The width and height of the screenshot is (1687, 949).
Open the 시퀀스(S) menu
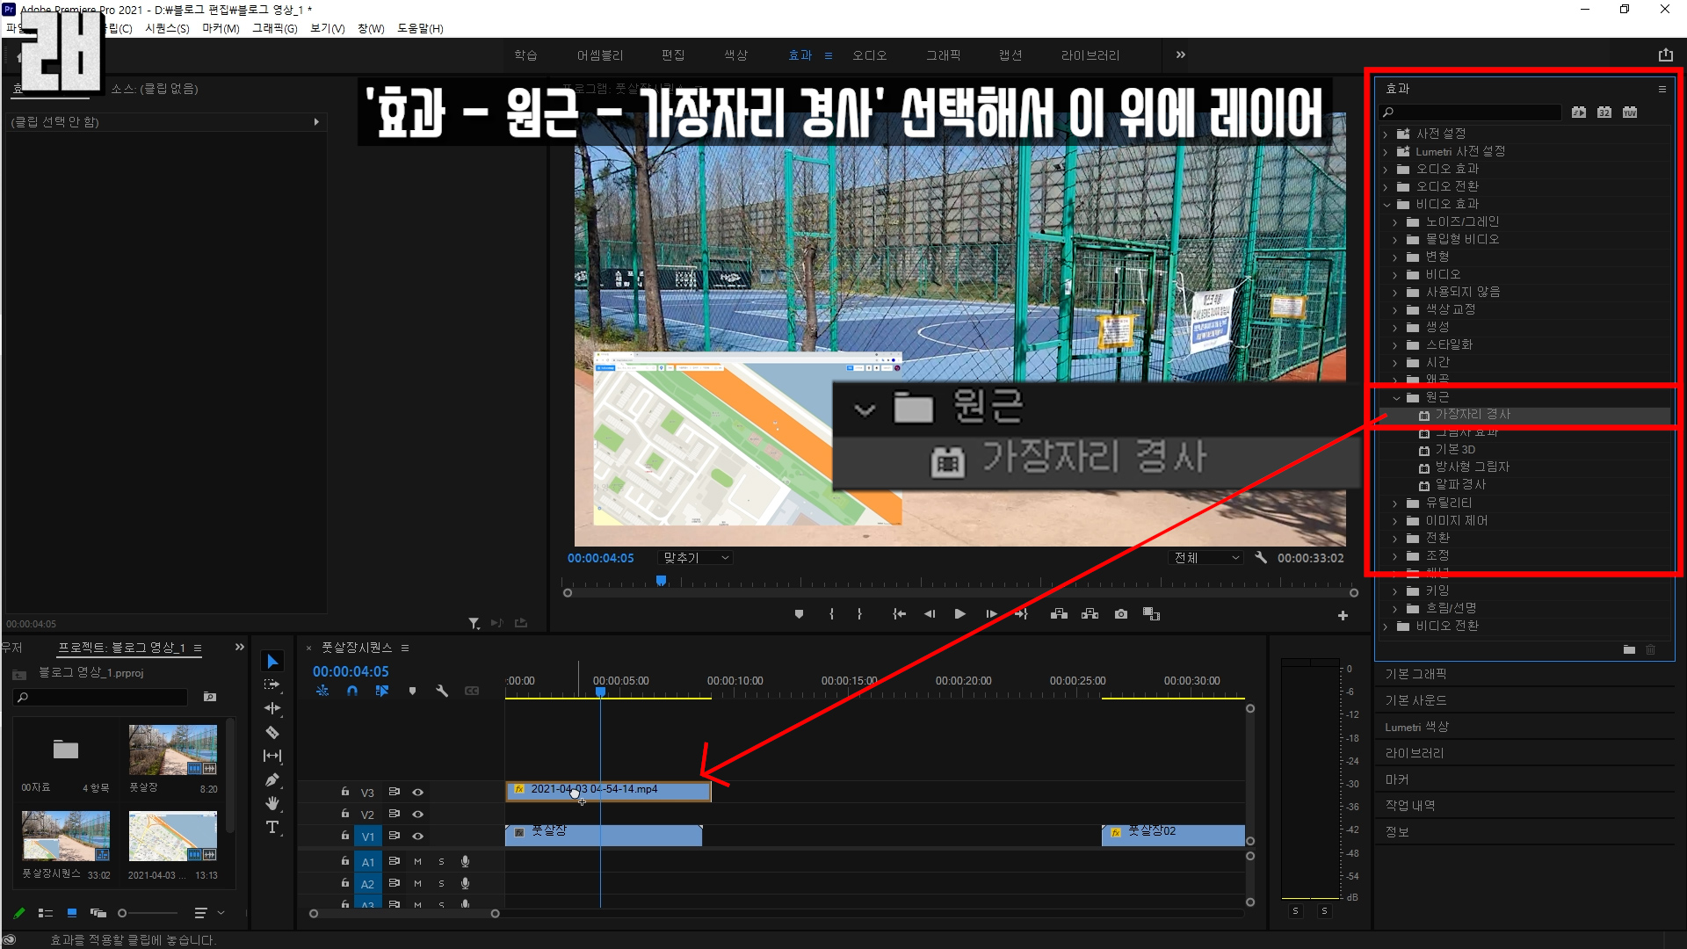coord(167,28)
